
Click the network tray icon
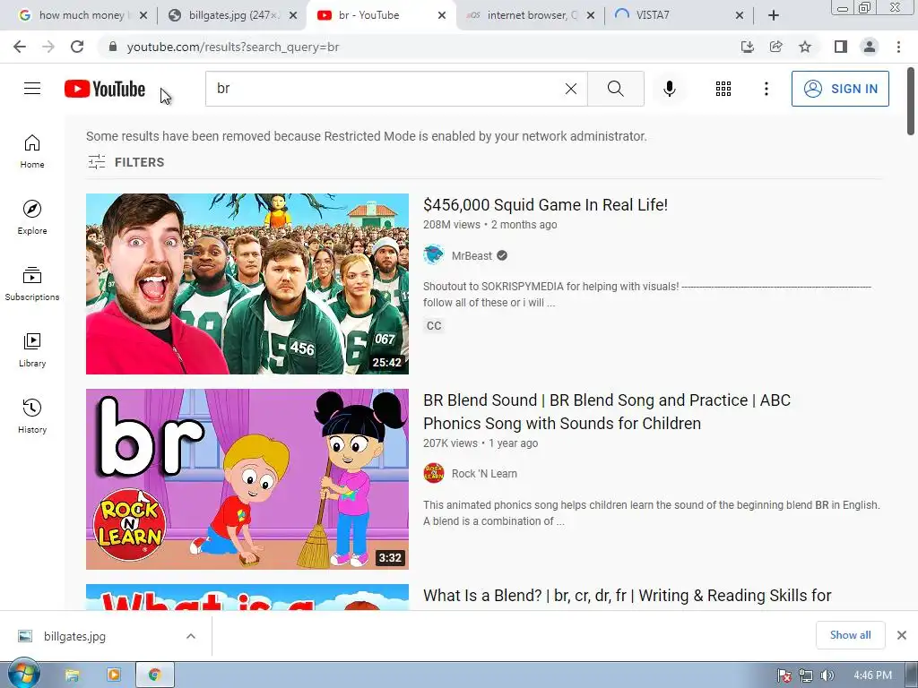pos(806,675)
